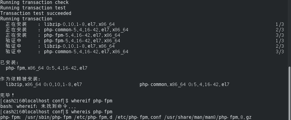The height and width of the screenshot is (120, 291).
Task: Select the libzip 正在安装 1/3 line
Action: tap(145, 24)
